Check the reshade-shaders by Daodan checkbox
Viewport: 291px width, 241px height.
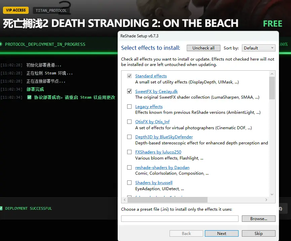click(x=129, y=167)
